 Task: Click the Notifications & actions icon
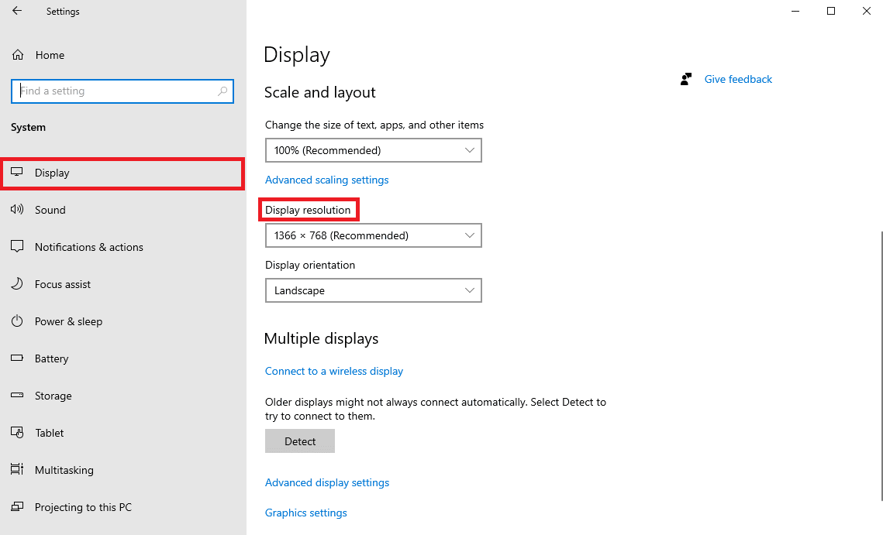click(x=17, y=246)
